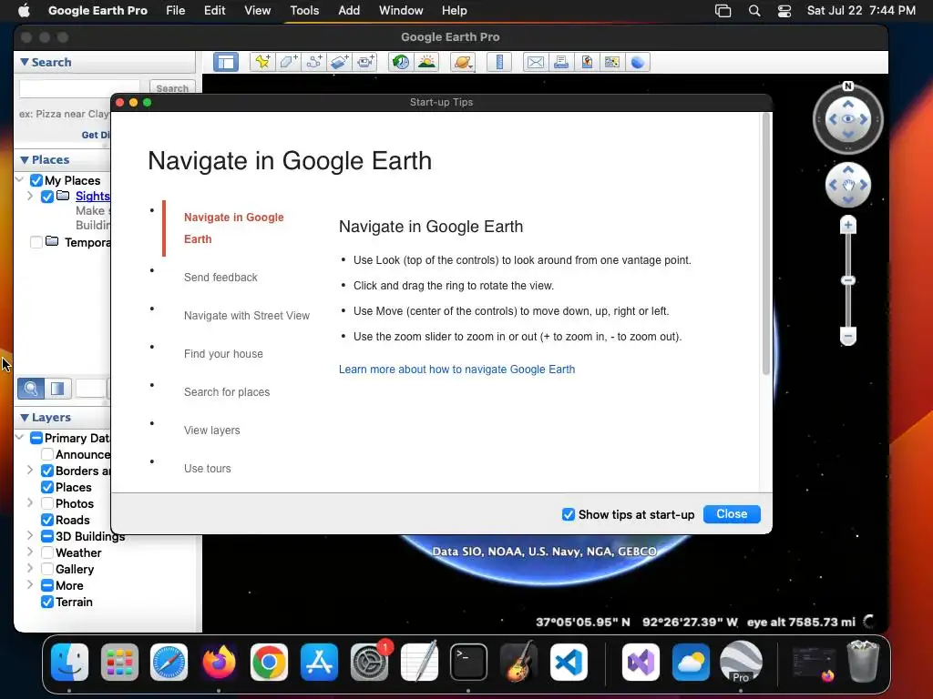Click the panel view icon below Places
Image resolution: width=933 pixels, height=699 pixels.
tap(57, 389)
